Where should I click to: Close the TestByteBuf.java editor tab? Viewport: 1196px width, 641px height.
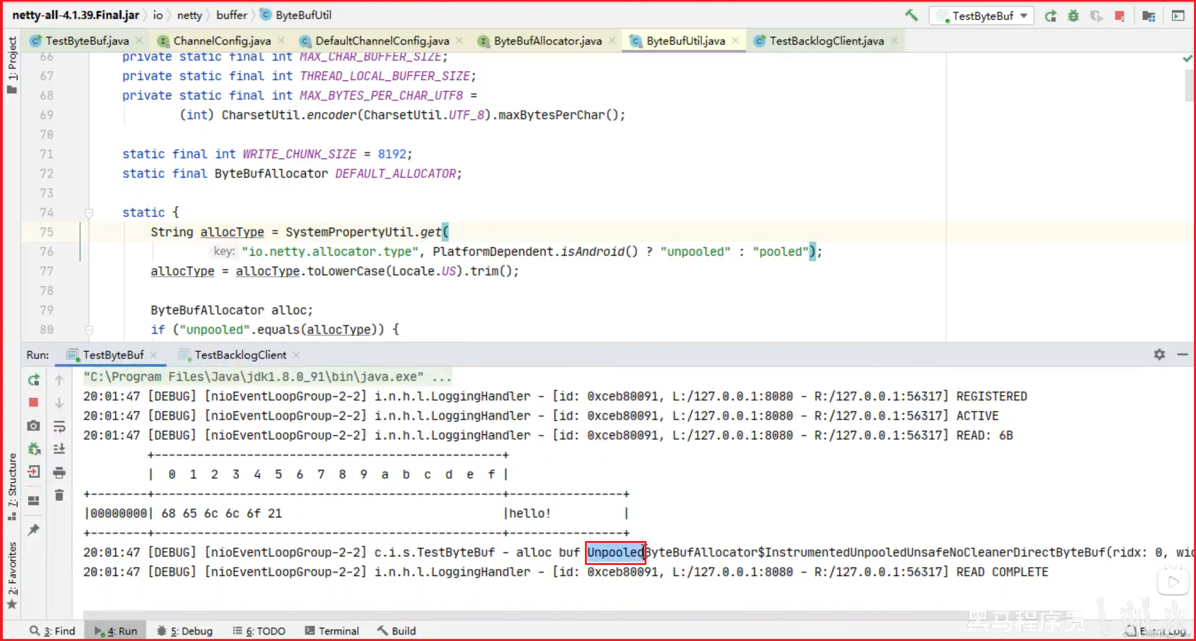139,41
